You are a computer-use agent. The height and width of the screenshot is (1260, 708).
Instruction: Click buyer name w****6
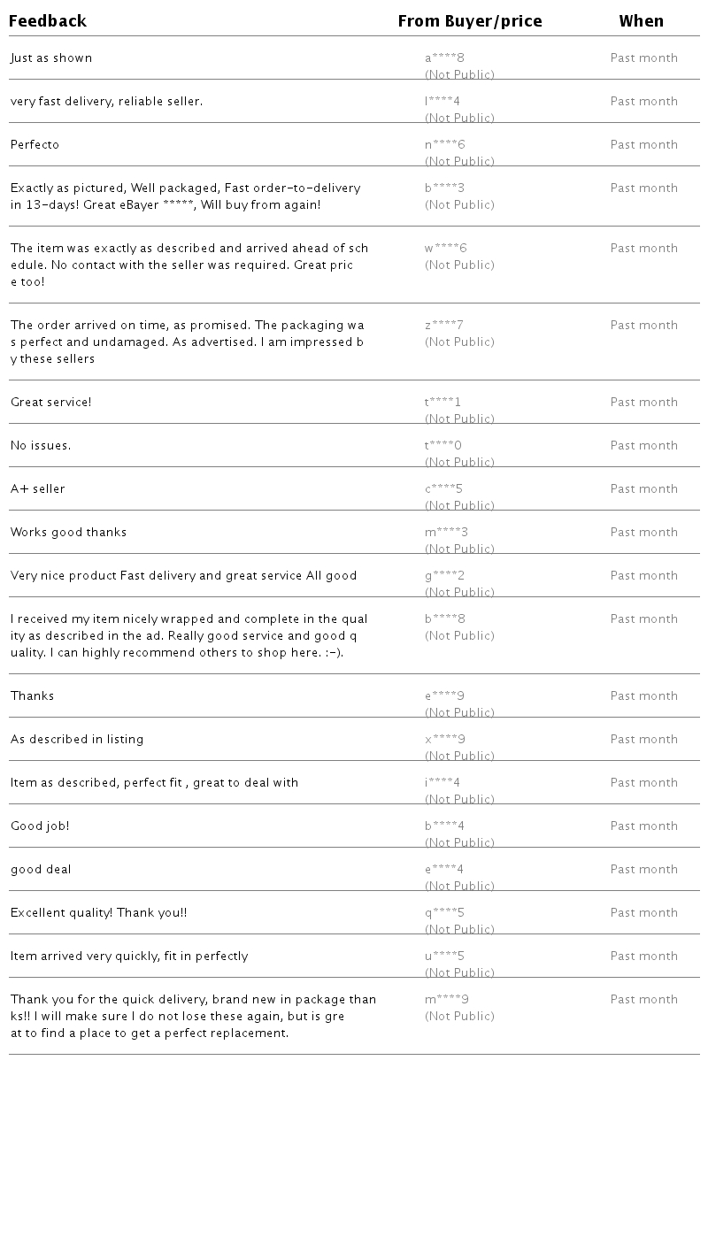[x=445, y=249]
